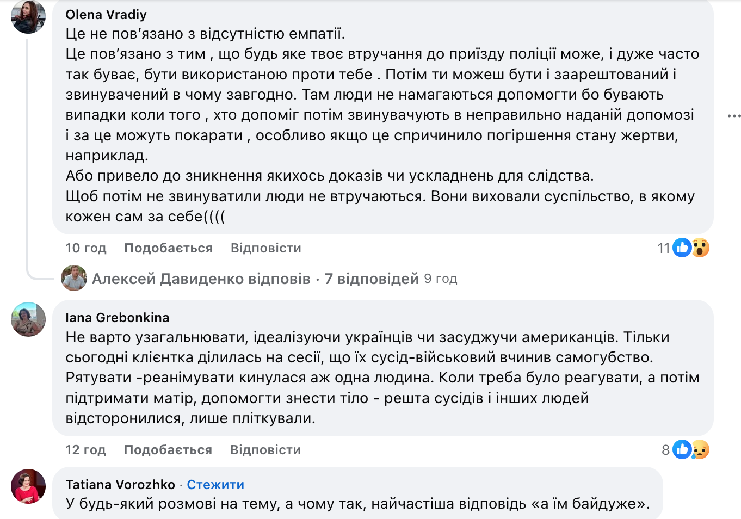Click the Tatiana Vorozhko author name
The width and height of the screenshot is (741, 519).
[120, 485]
